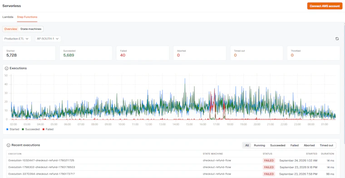The image size is (345, 178).
Task: Open the AP-SOUTH-1 region dropdown
Action: [x=48, y=39]
